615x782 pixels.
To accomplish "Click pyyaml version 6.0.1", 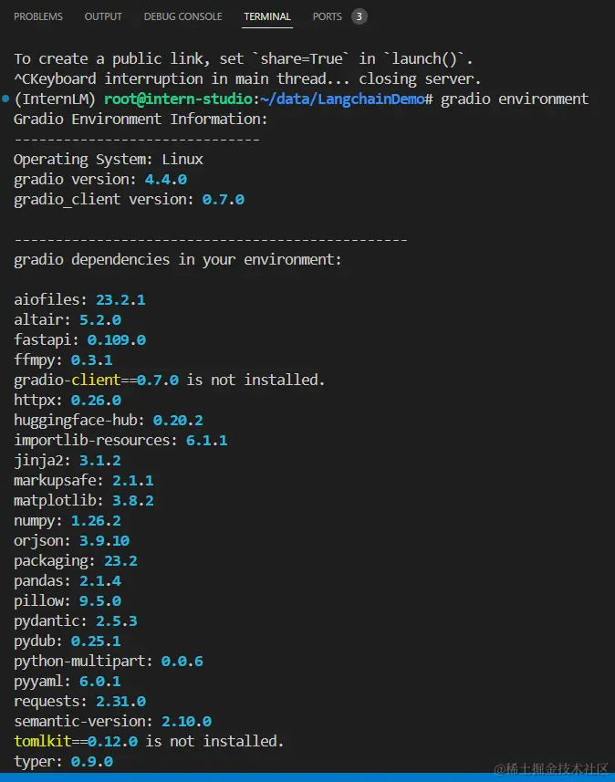I will tap(100, 682).
